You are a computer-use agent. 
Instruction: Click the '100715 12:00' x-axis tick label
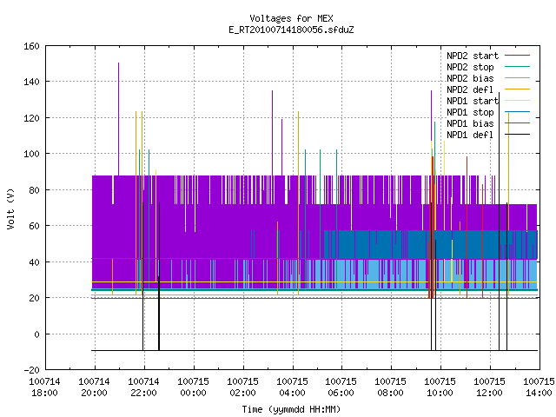(490, 387)
